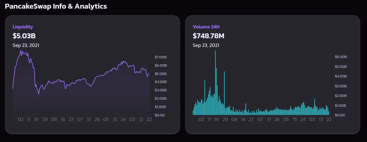The image size is (367, 142).
Task: Click the 29 date tick in Liquidity chart
Action: point(45,119)
